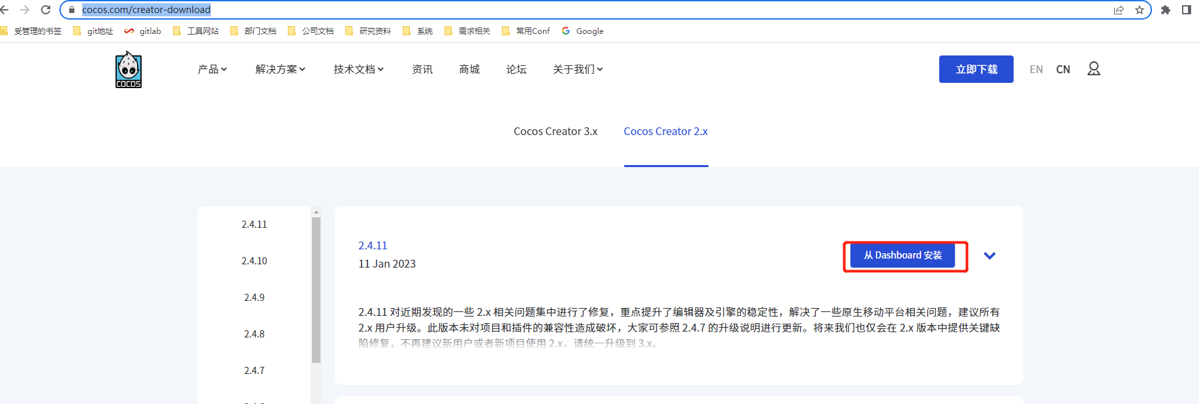
Task: Open the 部门文档 bookmark folder
Action: (x=253, y=31)
